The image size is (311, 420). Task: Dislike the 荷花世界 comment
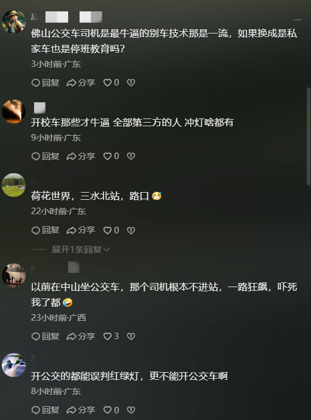pyautogui.click(x=131, y=230)
